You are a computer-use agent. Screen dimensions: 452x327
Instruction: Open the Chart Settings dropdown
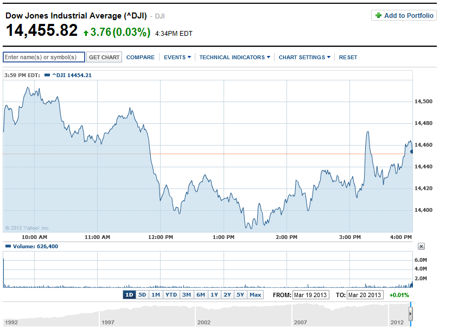click(x=304, y=57)
